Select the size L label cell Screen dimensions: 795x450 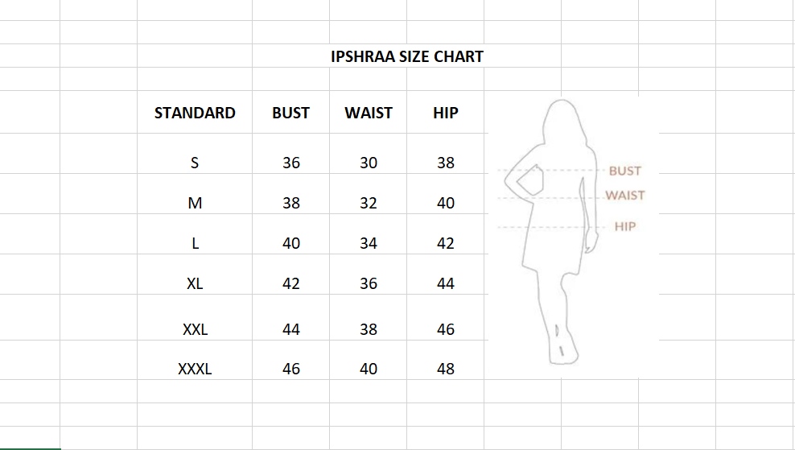click(x=195, y=243)
